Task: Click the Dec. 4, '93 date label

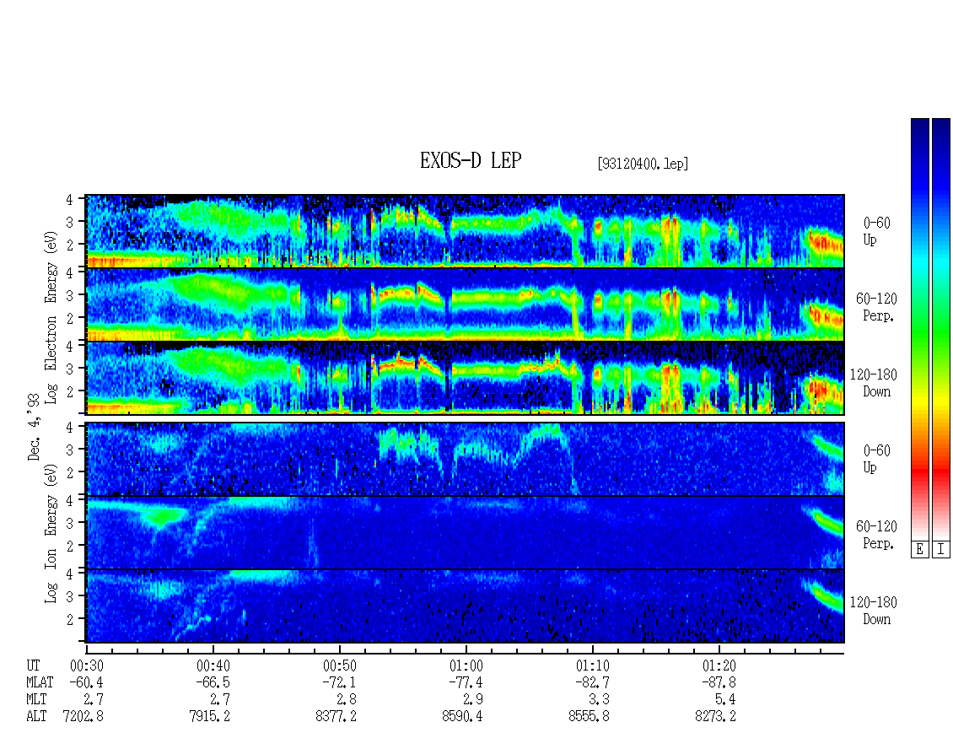Action: click(x=34, y=426)
